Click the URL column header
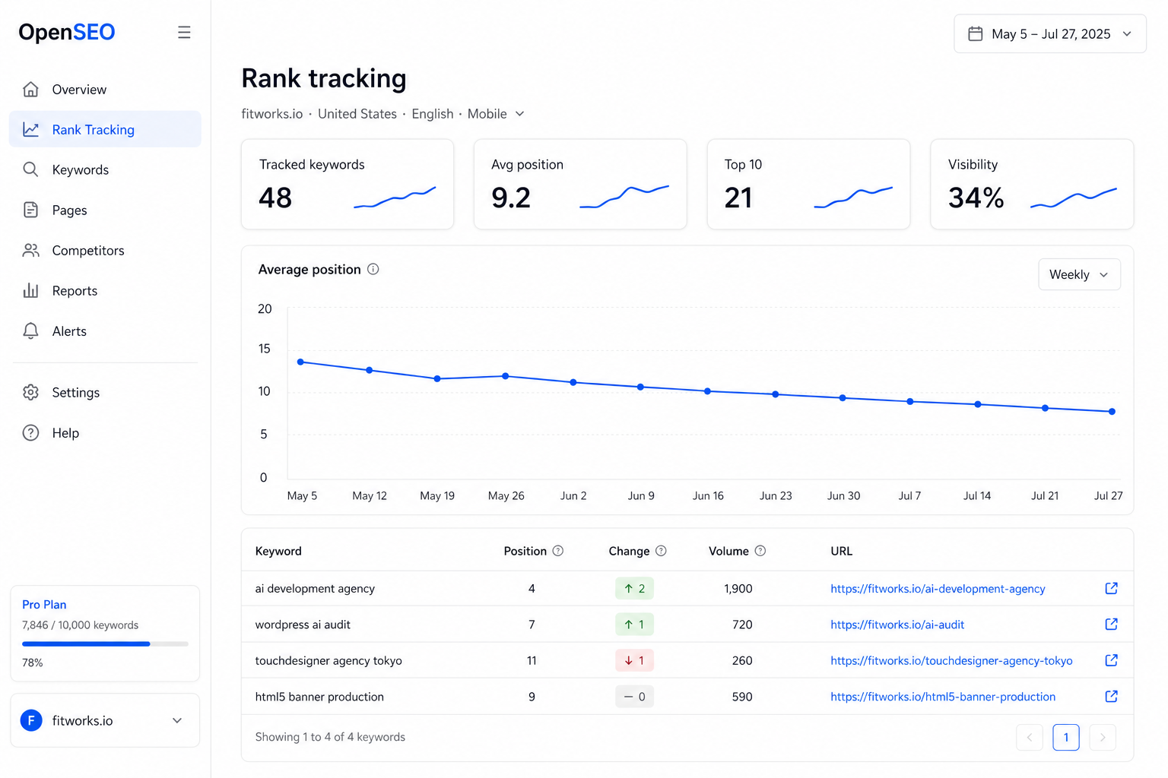Viewport: 1168px width, 778px height. (x=841, y=552)
